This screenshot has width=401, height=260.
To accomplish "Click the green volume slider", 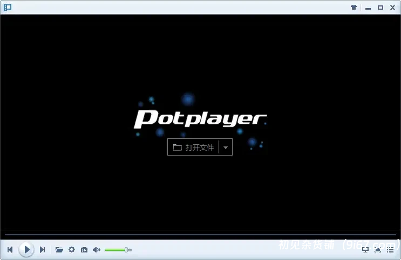I will [x=116, y=250].
